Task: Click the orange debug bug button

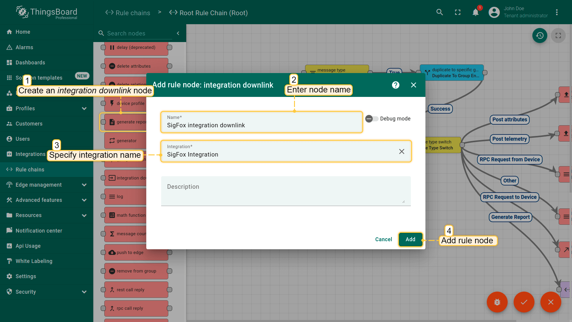Action: (x=497, y=302)
